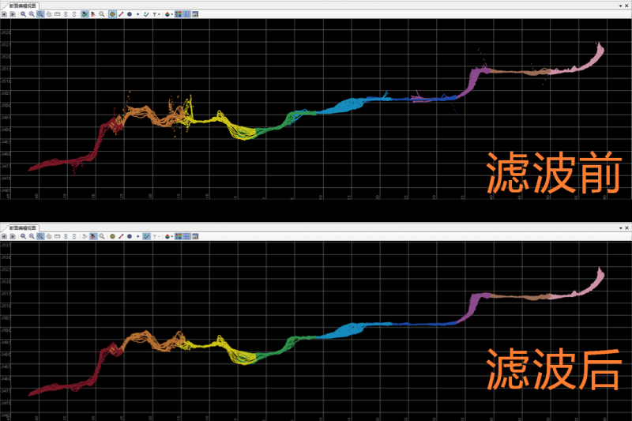Select zoom in magnifier in top toolbar
632x421 pixels.
tap(24, 14)
